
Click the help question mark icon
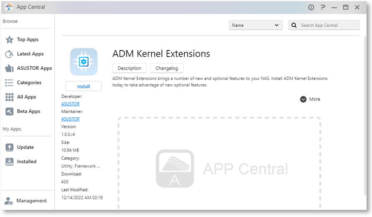323,8
